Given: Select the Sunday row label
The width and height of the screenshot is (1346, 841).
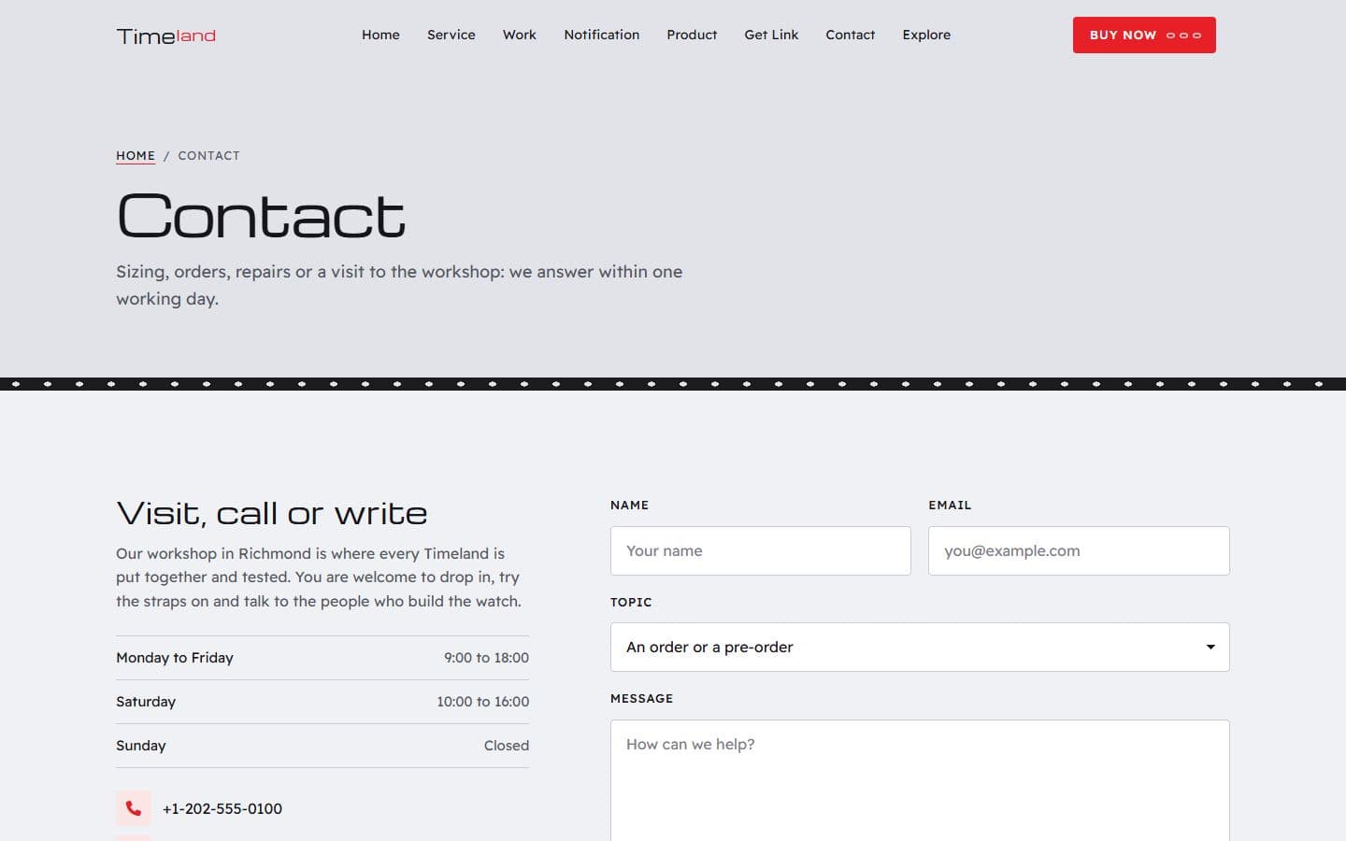Looking at the screenshot, I should click(x=141, y=746).
